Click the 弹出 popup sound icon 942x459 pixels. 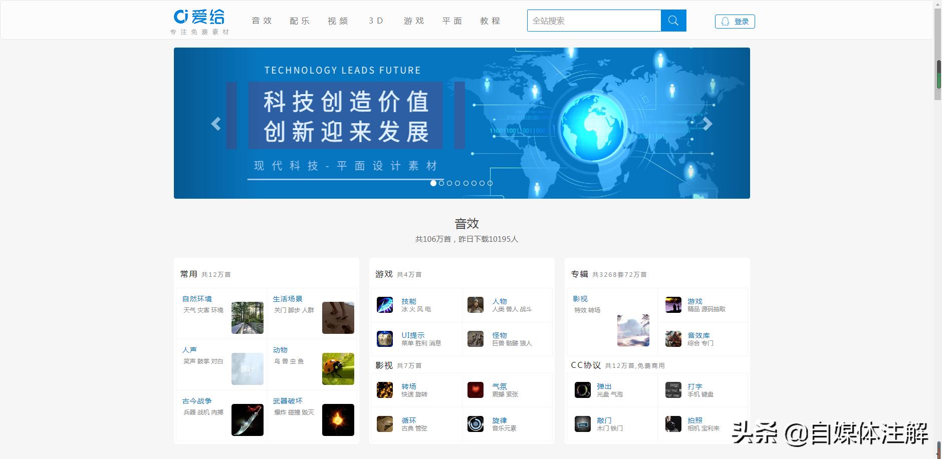pyautogui.click(x=582, y=390)
